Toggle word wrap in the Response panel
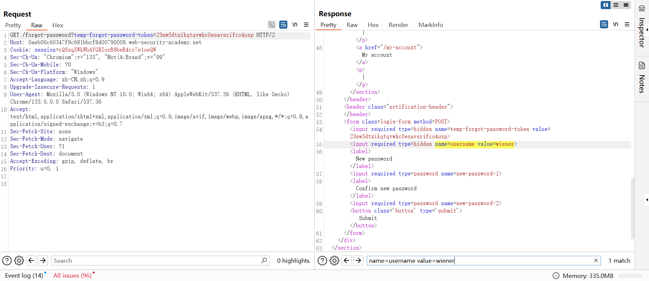Image resolution: width=649 pixels, height=281 pixels. [x=604, y=24]
